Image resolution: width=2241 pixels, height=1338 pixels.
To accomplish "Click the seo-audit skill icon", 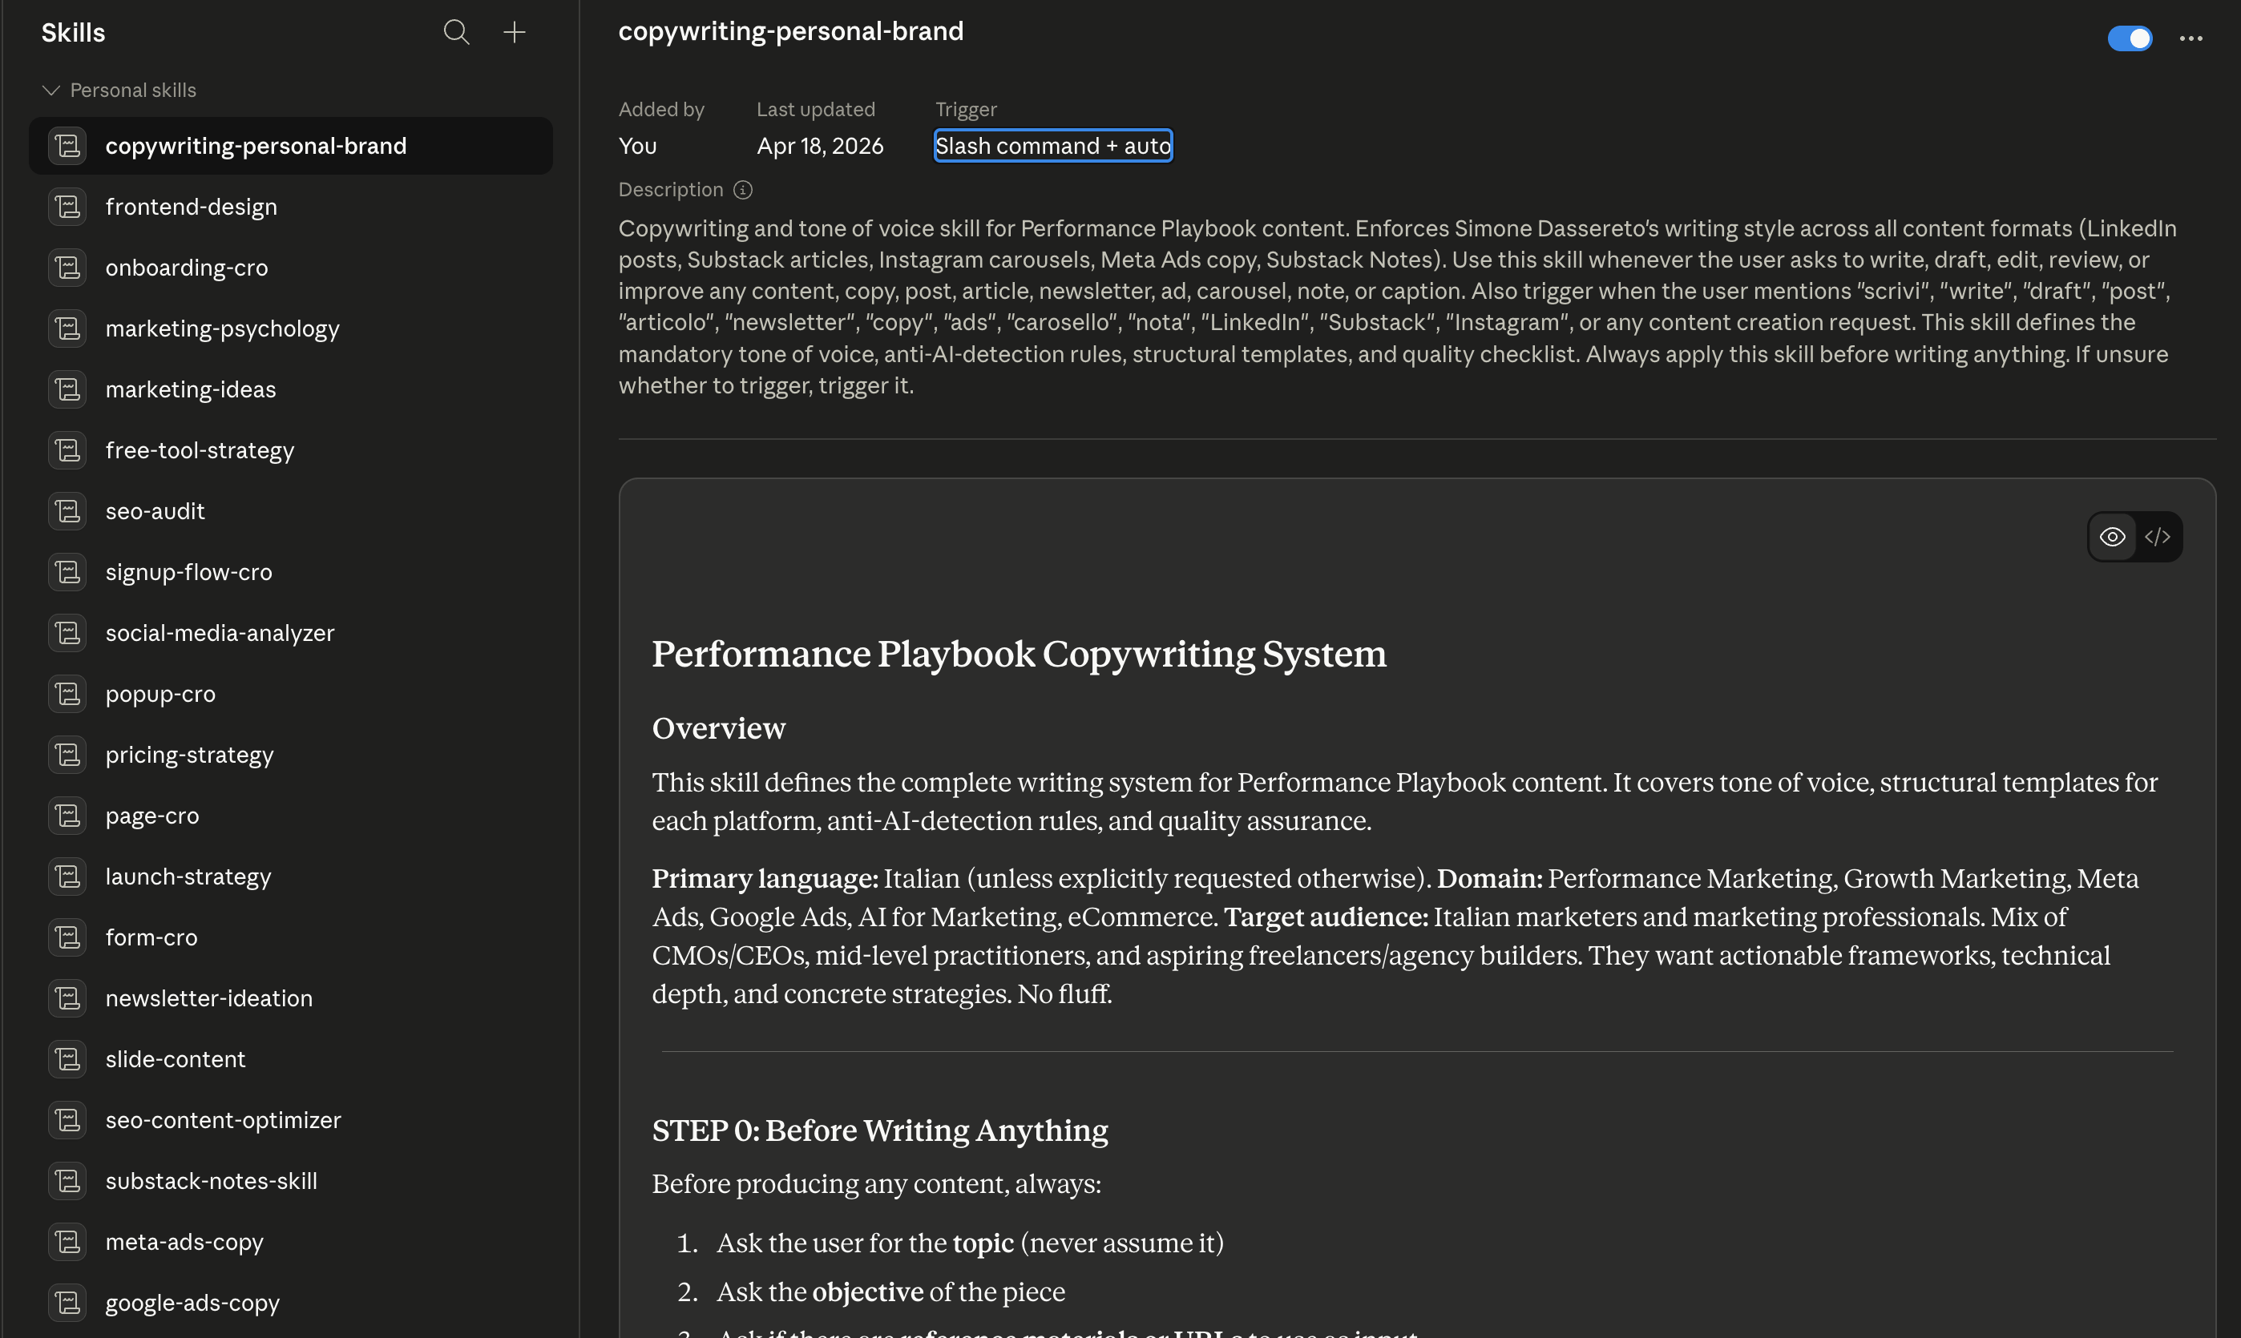I will coord(67,511).
